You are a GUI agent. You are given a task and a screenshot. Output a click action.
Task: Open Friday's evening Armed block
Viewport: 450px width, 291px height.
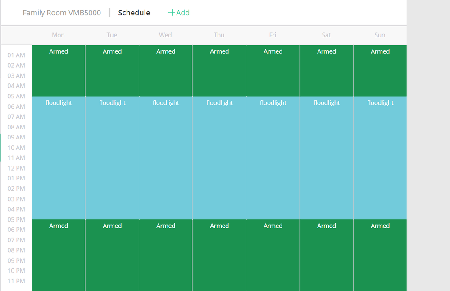pos(273,255)
